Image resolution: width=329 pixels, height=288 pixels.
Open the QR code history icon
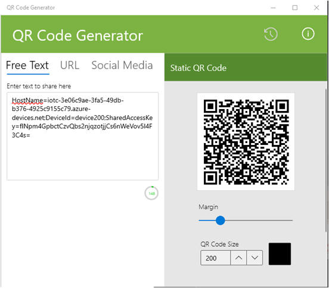271,34
